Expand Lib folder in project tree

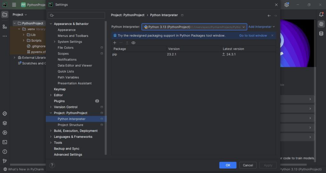(x=24, y=35)
